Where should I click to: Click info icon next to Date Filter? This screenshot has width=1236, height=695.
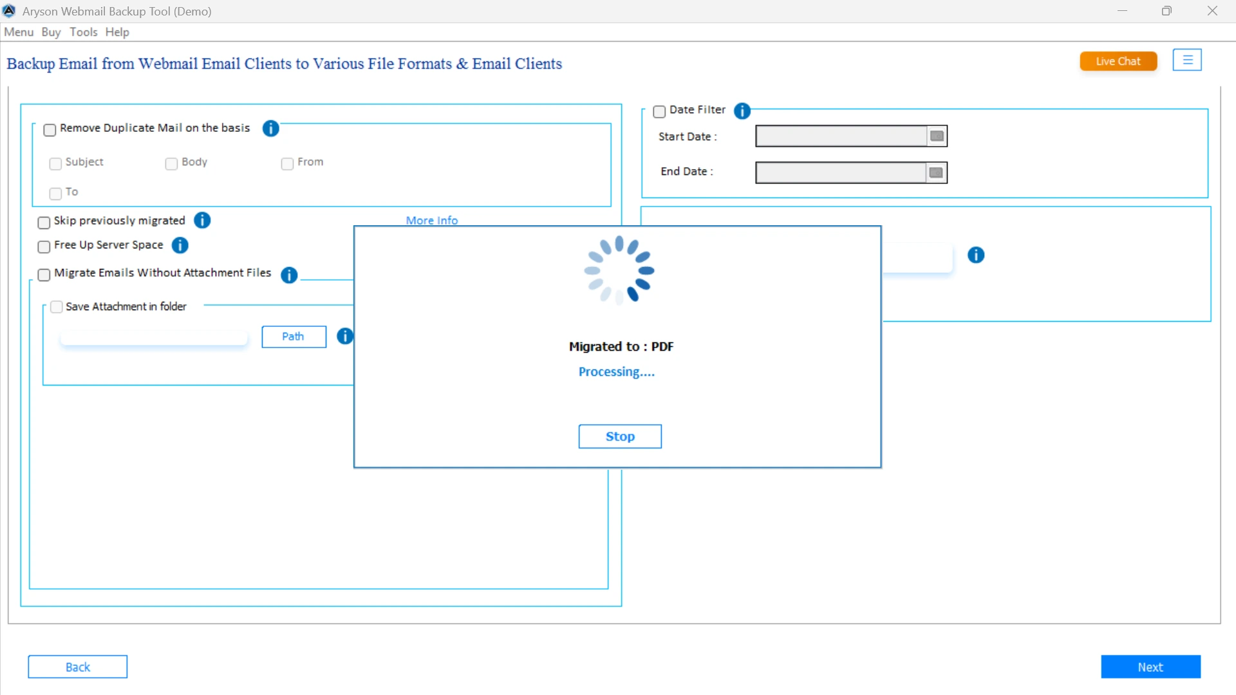pos(742,111)
